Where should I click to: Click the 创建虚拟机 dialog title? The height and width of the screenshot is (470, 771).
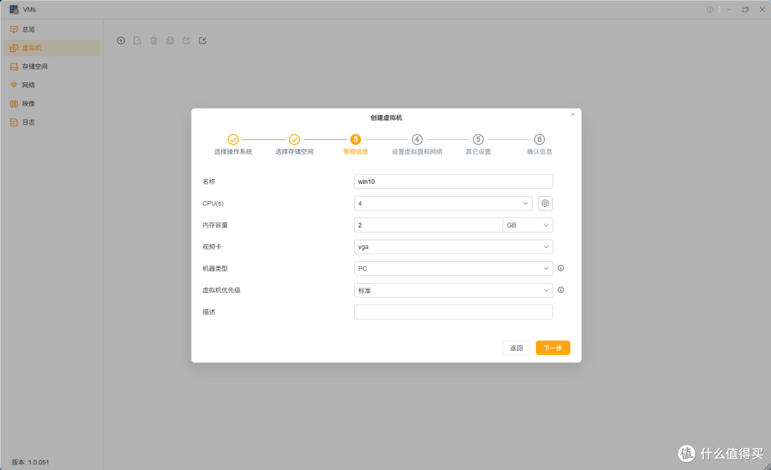point(386,118)
